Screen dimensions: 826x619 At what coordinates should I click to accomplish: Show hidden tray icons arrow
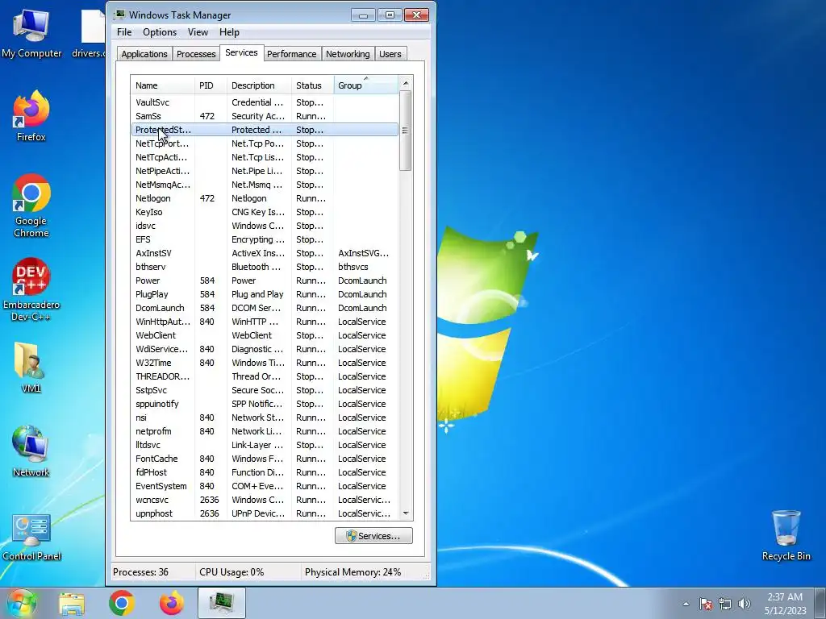pyautogui.click(x=686, y=604)
